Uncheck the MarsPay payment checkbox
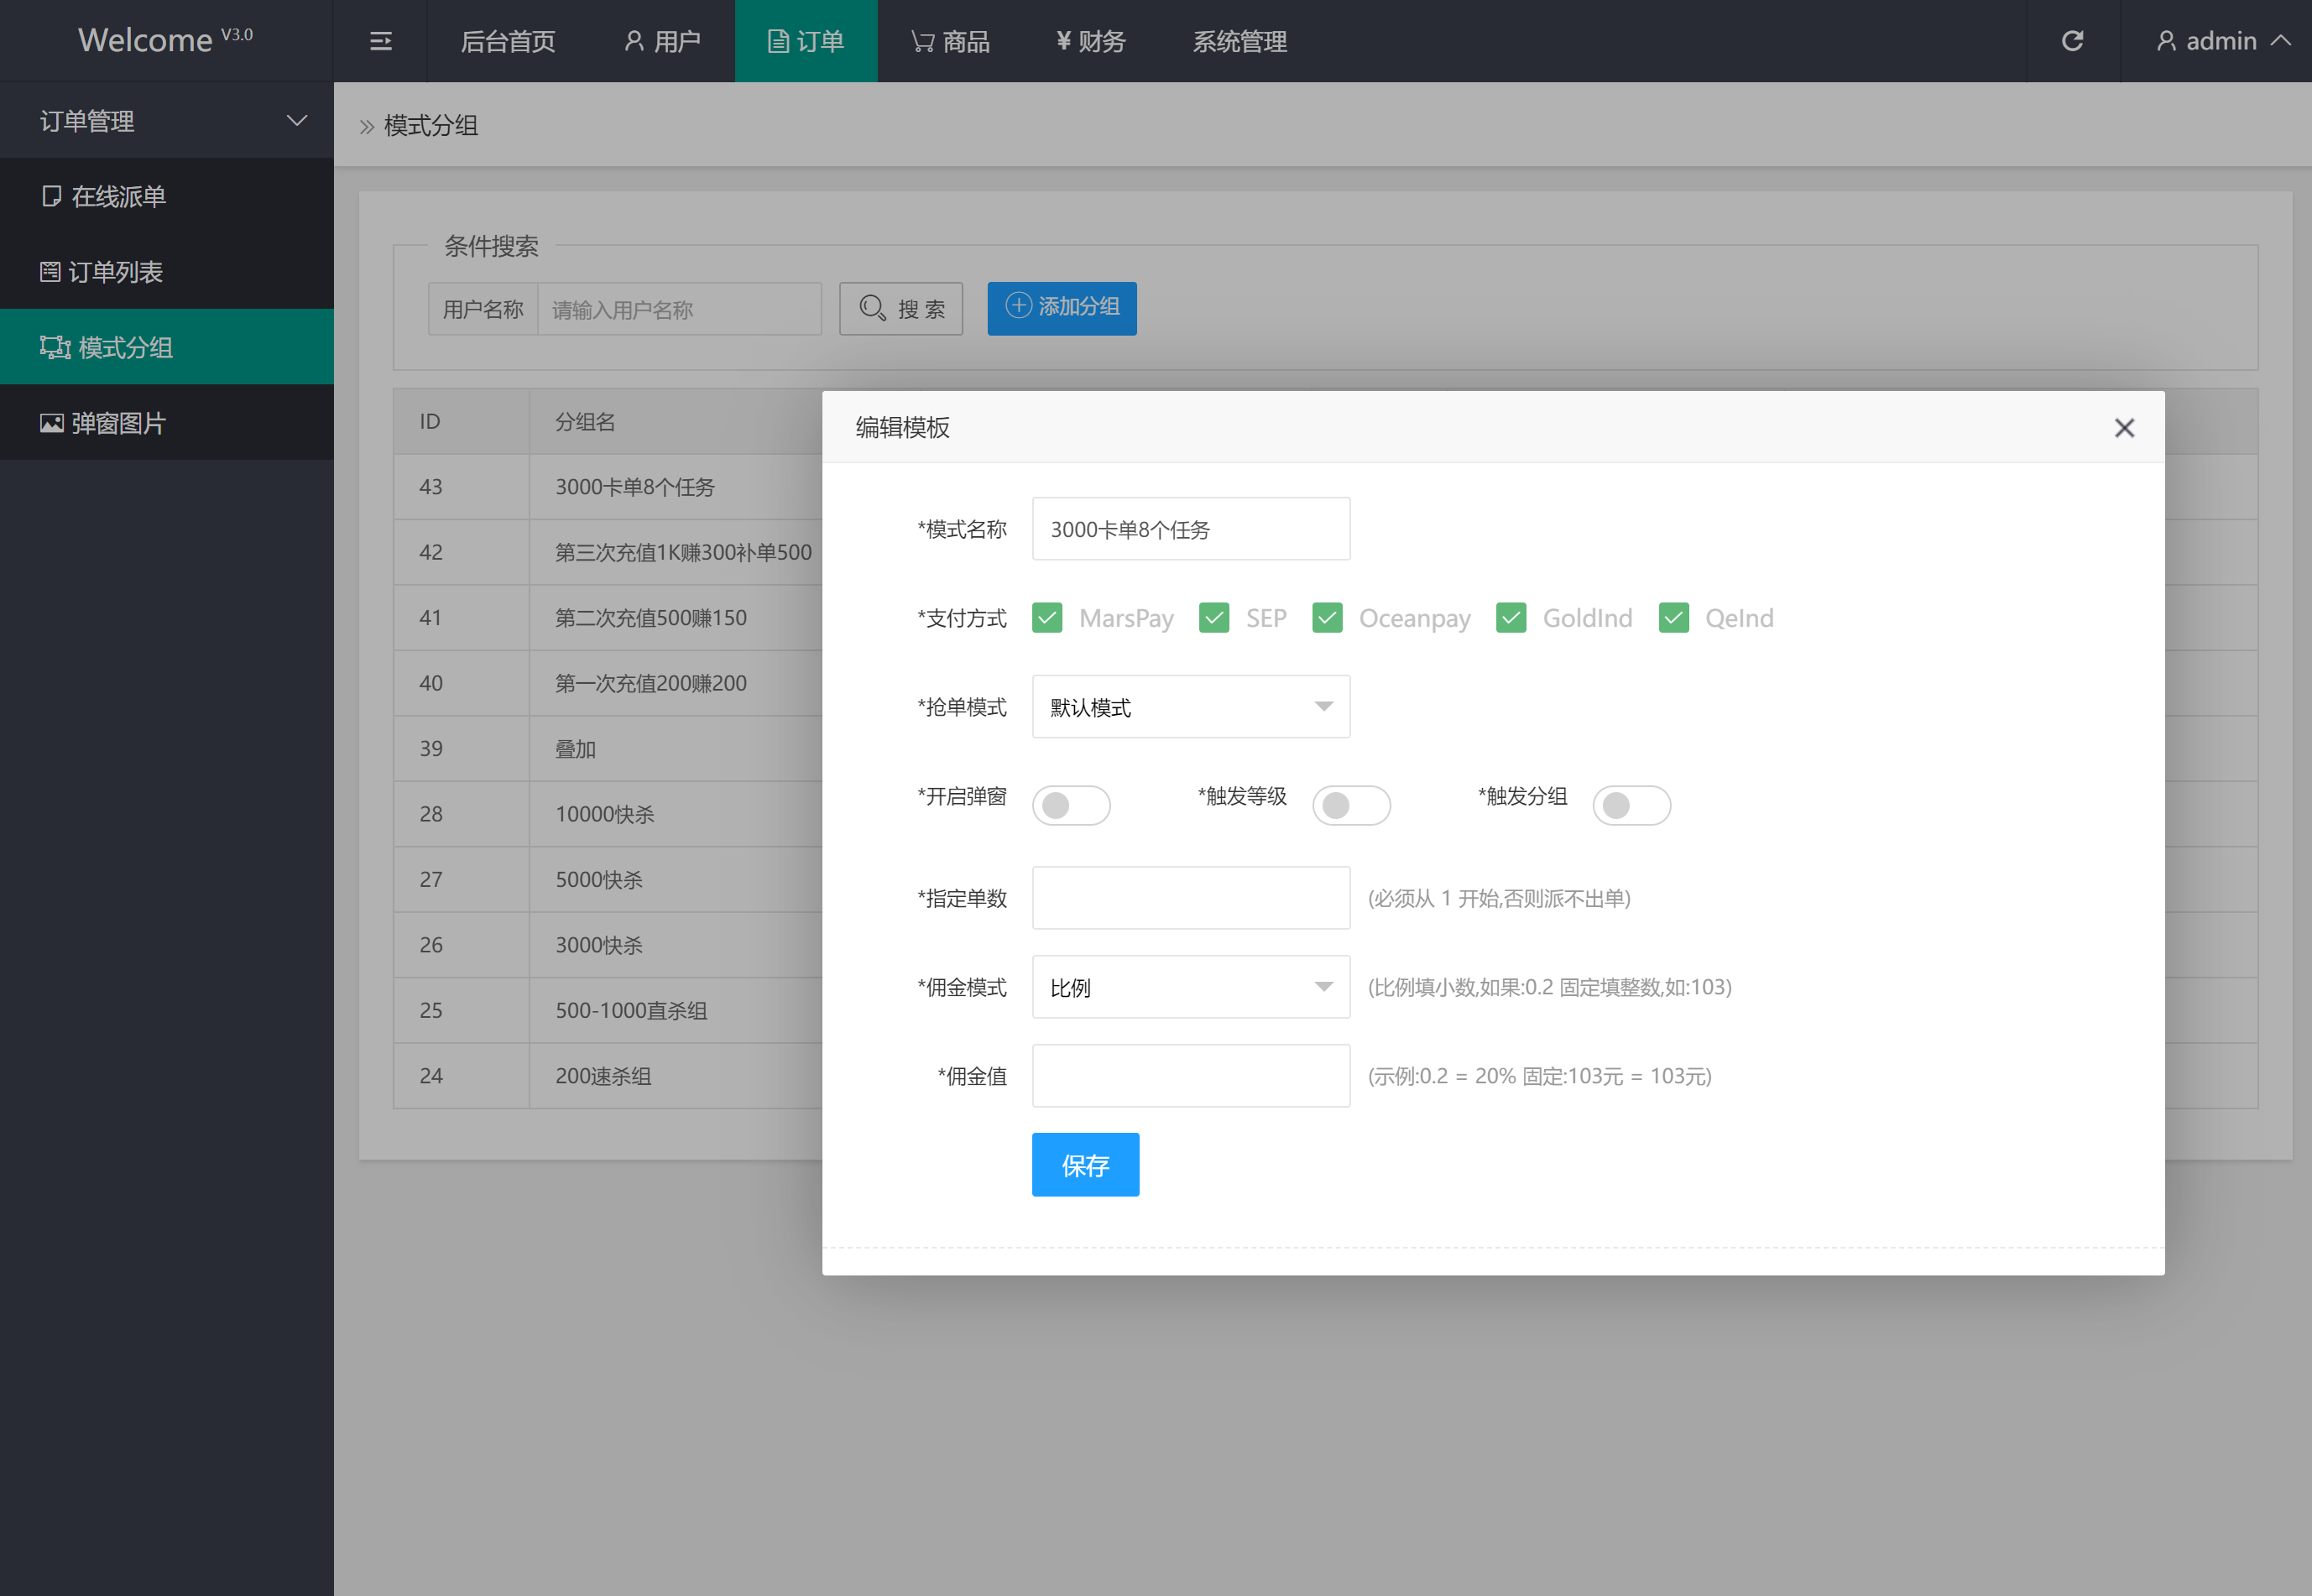2312x1596 pixels. tap(1047, 618)
